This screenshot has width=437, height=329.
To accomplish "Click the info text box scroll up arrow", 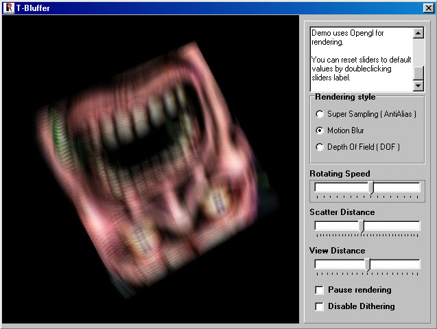I will (419, 32).
